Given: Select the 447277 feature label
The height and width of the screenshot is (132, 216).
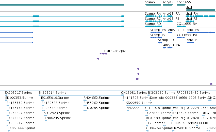Looking at the screenshot, I should [x=133, y=108].
